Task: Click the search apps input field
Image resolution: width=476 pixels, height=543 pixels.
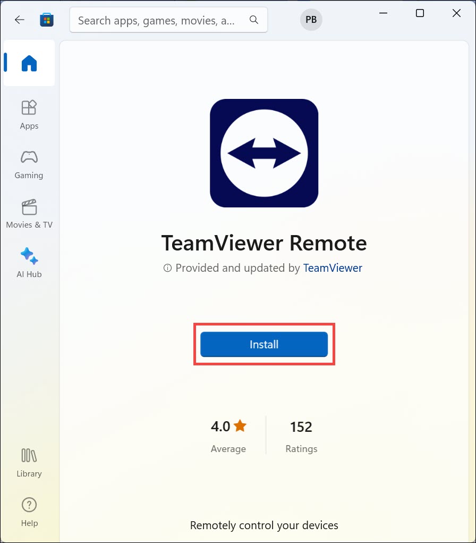Action: click(159, 19)
